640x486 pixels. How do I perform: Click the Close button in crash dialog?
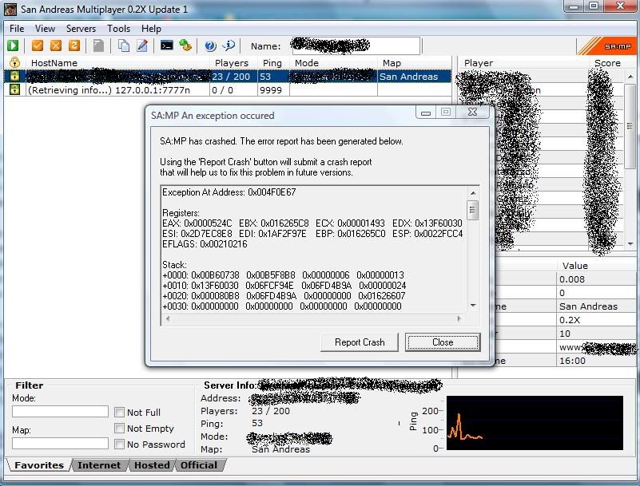click(x=443, y=342)
